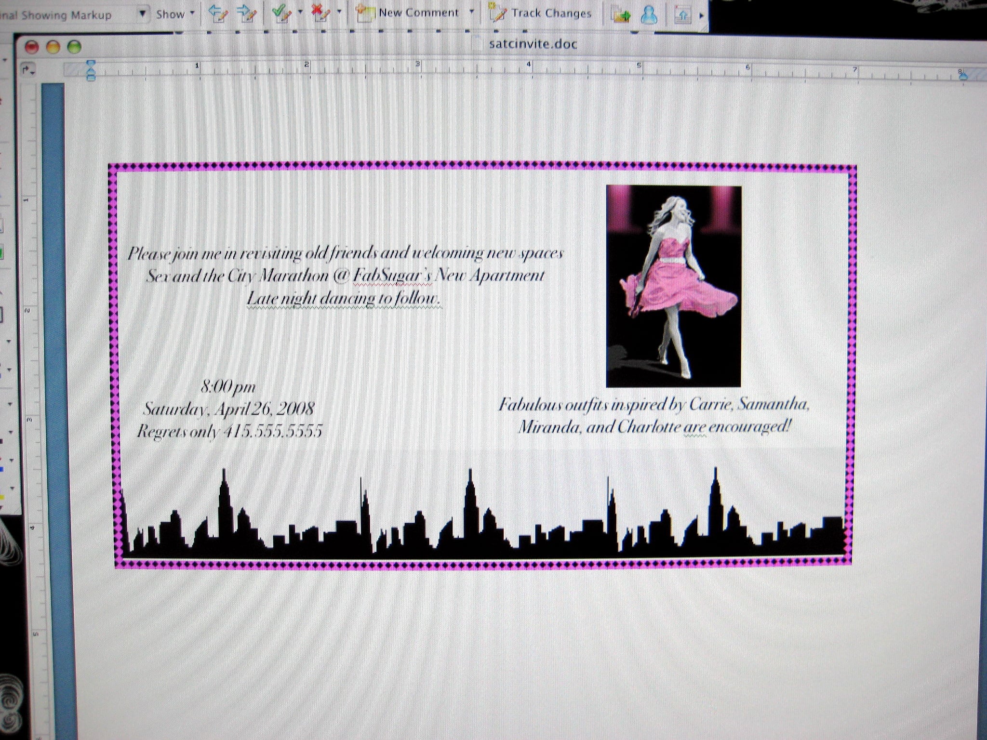Accept change with green checkmark icon

(x=281, y=13)
